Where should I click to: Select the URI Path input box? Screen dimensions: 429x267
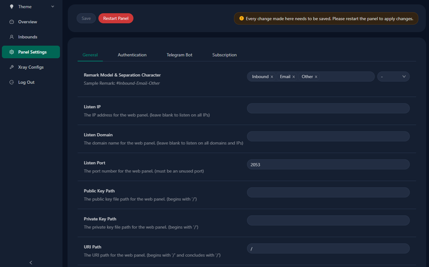(328, 248)
